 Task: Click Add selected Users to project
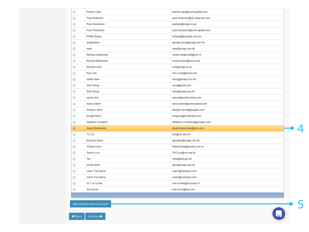tap(91, 204)
